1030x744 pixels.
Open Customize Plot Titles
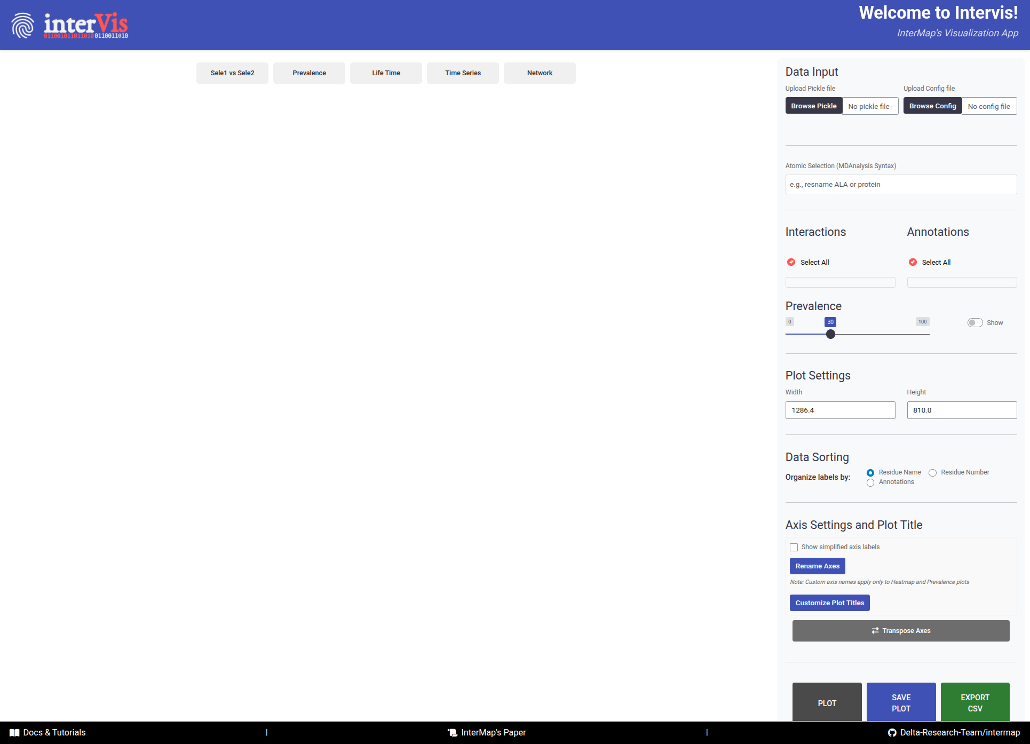click(x=829, y=603)
